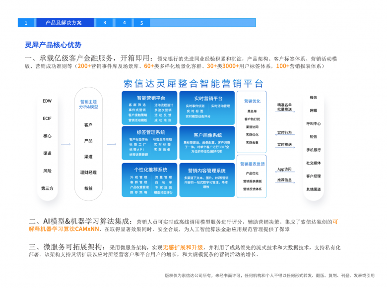Select 客户经理 in the channel column
The height and width of the screenshot is (288, 387).
pos(314,176)
